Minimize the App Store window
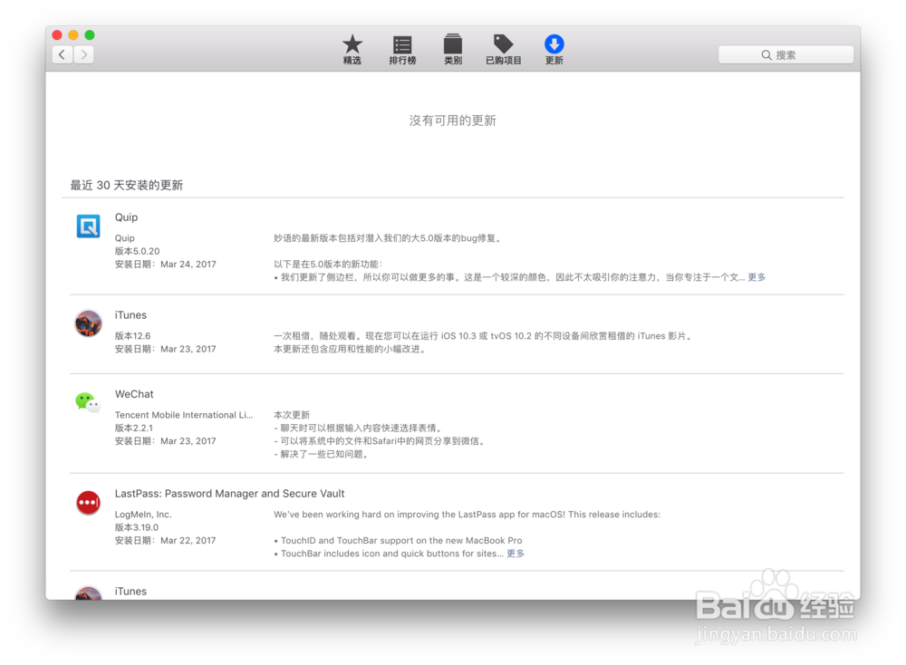906x665 pixels. click(x=73, y=34)
